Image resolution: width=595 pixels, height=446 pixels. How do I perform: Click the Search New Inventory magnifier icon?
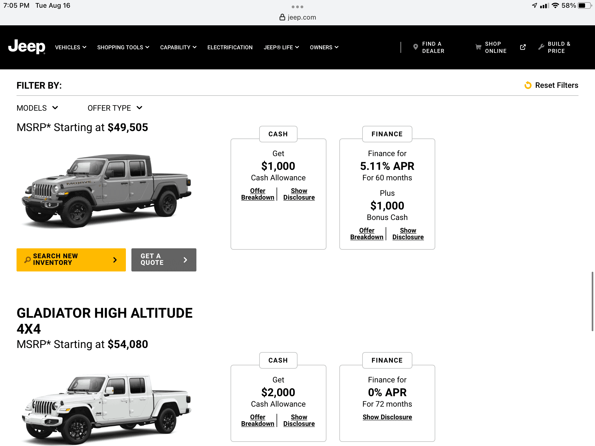point(27,260)
